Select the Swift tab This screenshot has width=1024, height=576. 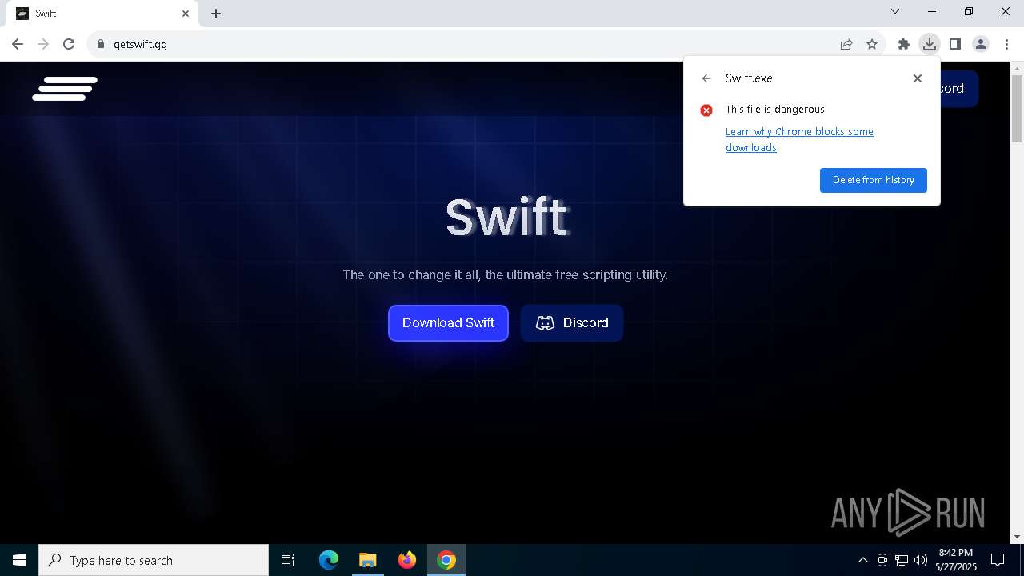pos(102,14)
